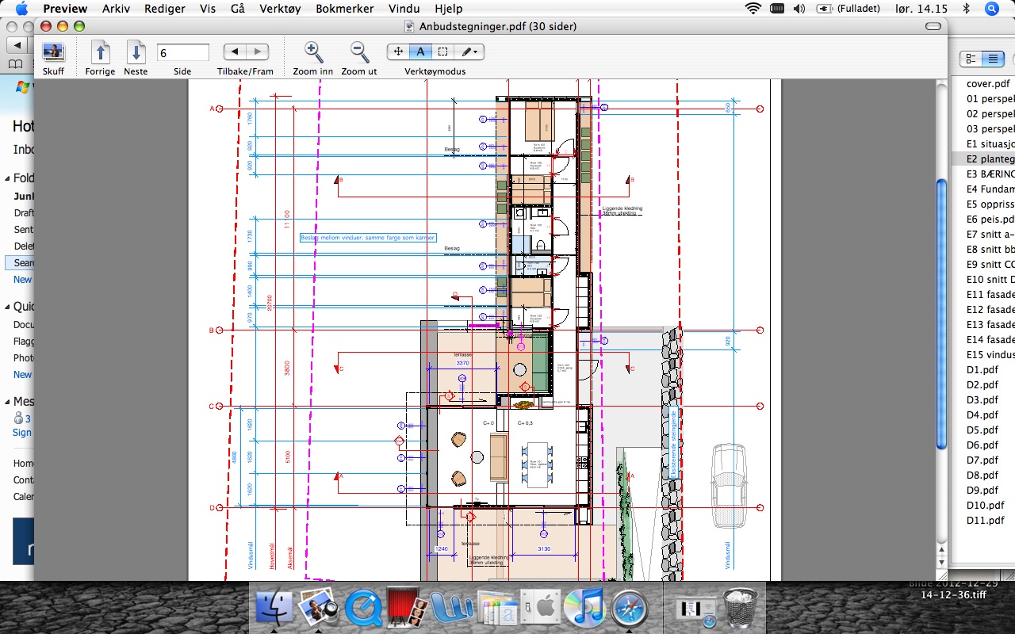Switch drawer to thumbnail-list view
This screenshot has width=1015, height=634.
click(x=970, y=59)
